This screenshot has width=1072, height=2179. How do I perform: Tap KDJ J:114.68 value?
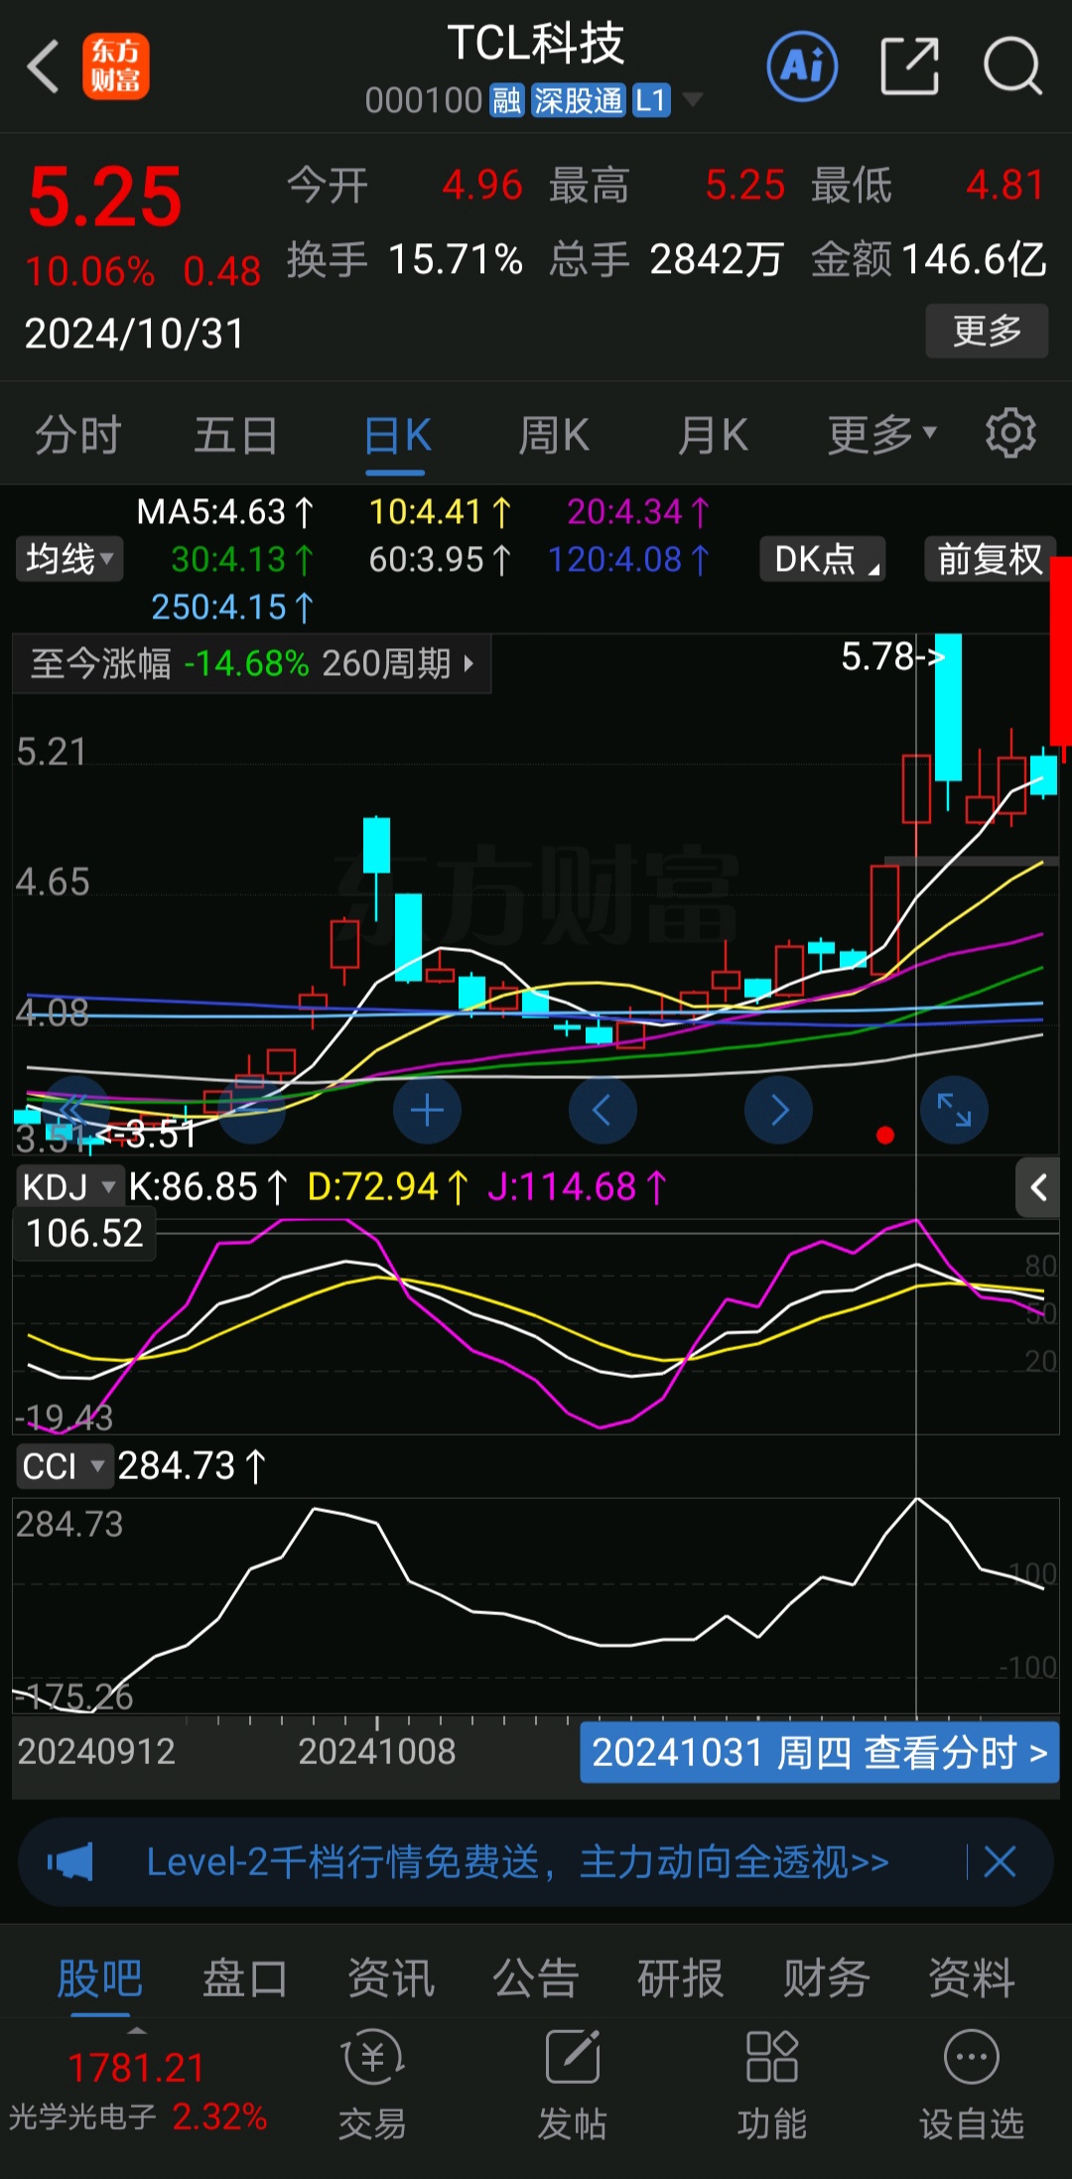pos(577,1187)
